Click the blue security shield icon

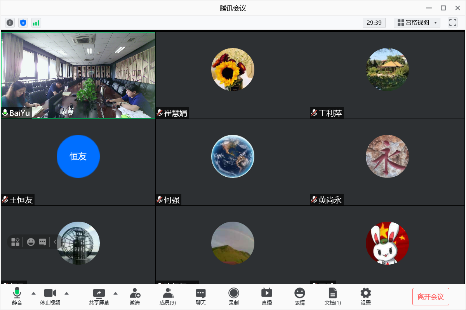click(x=23, y=22)
